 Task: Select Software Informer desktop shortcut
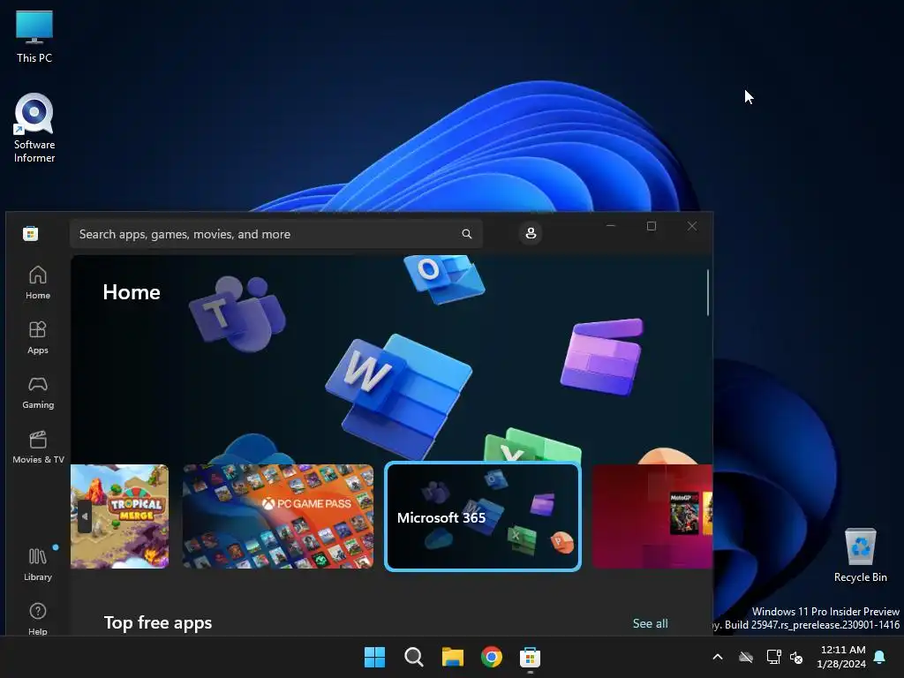pyautogui.click(x=34, y=128)
